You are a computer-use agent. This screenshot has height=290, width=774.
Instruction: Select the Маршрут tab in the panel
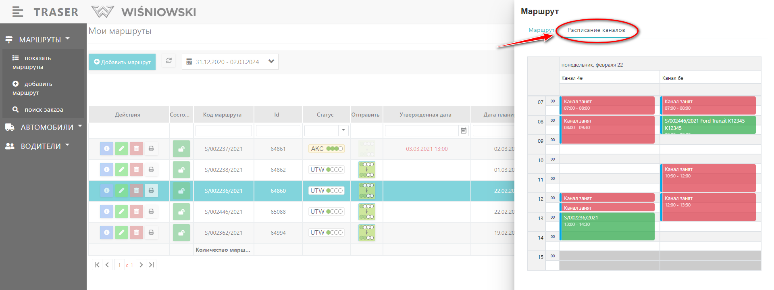[x=541, y=30]
